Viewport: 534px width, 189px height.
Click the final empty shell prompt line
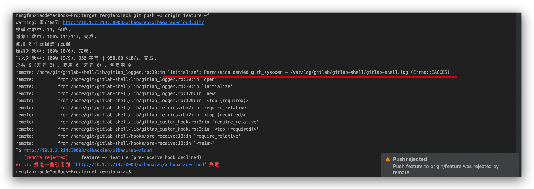click(73, 172)
